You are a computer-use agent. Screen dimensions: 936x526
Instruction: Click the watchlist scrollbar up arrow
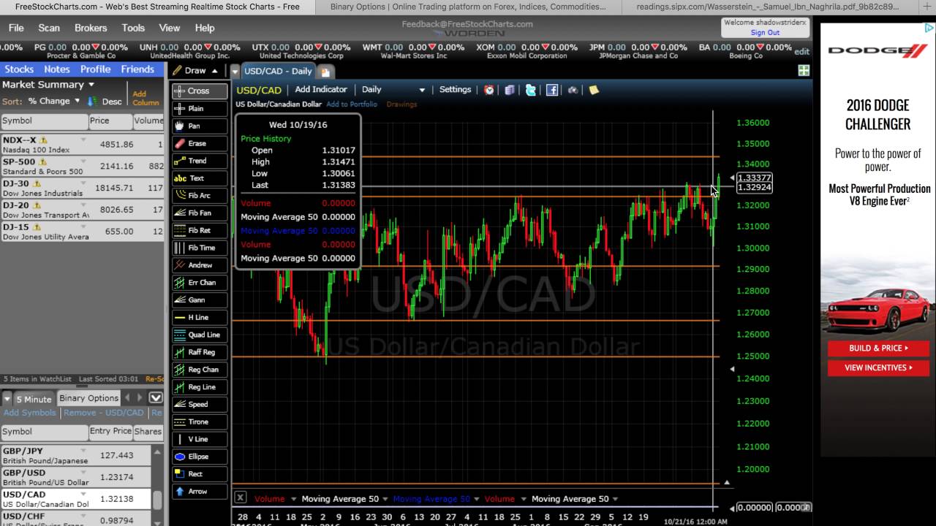coord(157,452)
